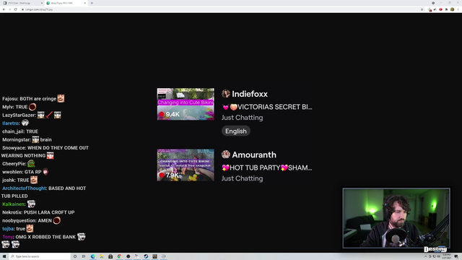Click the taskbar clock
462x260 pixels.
(x=446, y=256)
